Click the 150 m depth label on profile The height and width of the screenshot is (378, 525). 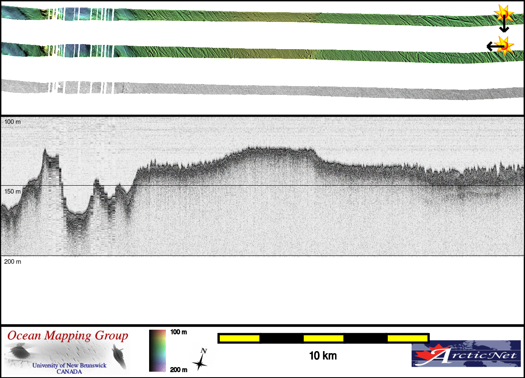coord(12,192)
